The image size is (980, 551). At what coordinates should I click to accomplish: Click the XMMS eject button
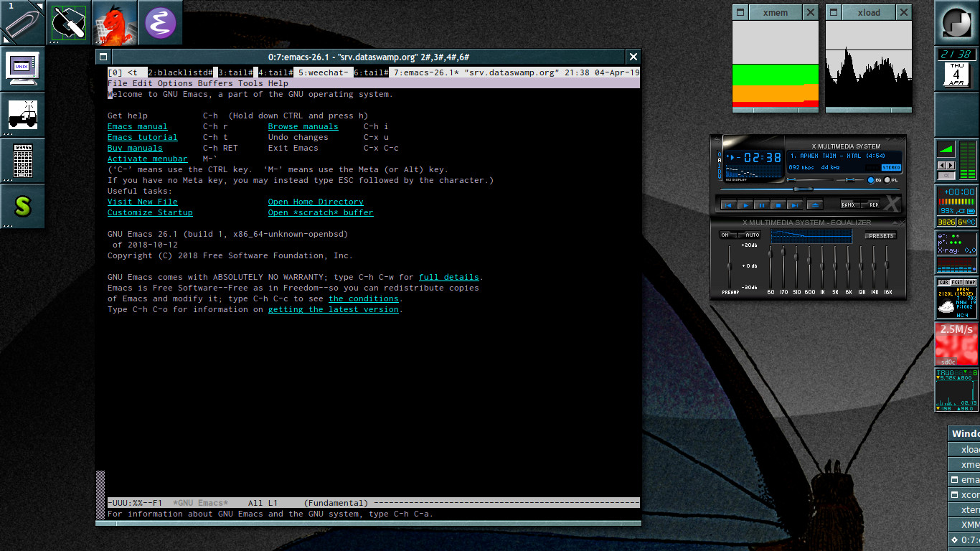coord(815,205)
